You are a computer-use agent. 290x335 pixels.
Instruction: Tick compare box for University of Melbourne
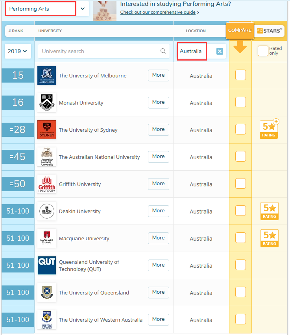pos(240,75)
